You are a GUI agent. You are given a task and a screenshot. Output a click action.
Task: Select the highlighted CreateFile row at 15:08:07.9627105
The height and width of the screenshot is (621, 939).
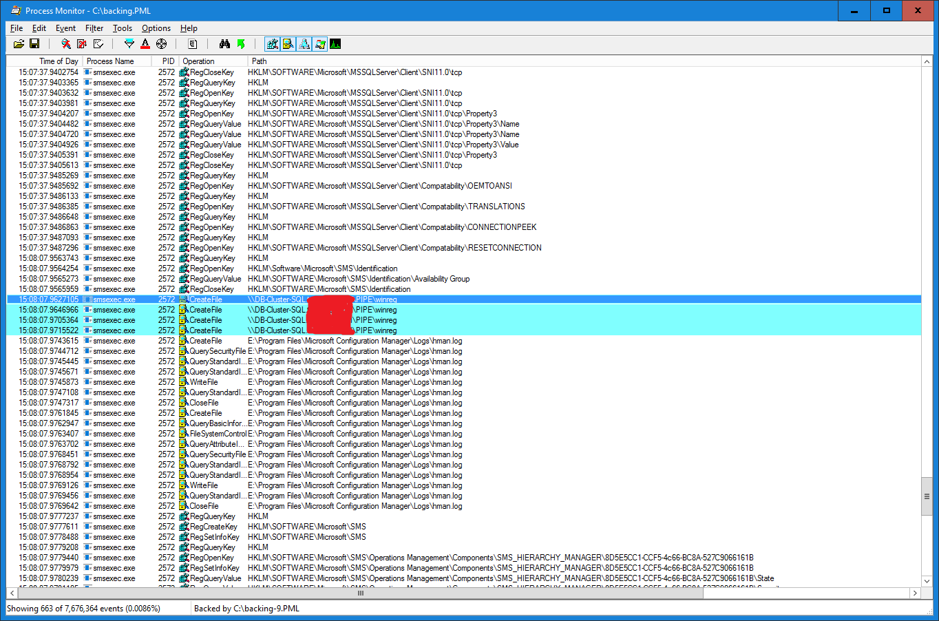(x=464, y=299)
